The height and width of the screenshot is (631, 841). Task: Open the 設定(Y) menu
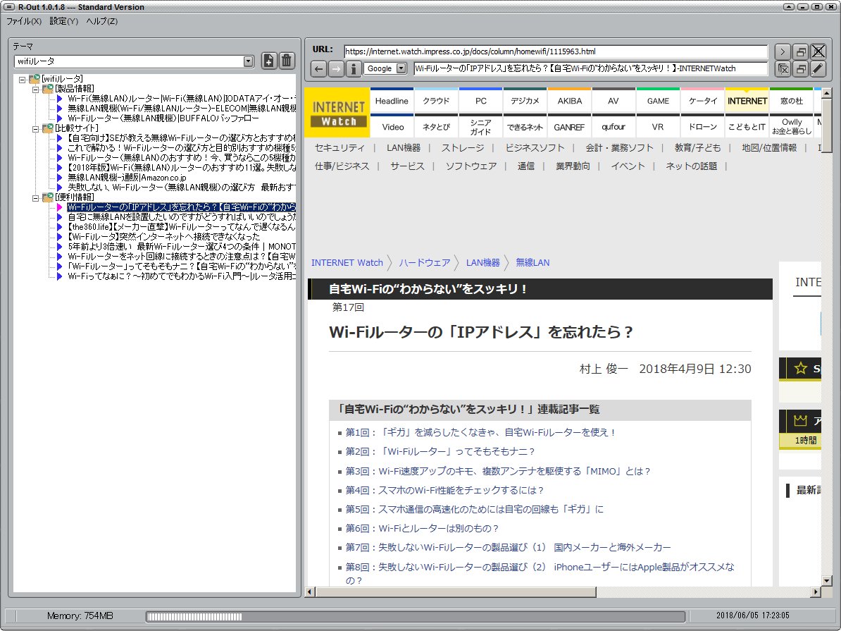point(64,21)
